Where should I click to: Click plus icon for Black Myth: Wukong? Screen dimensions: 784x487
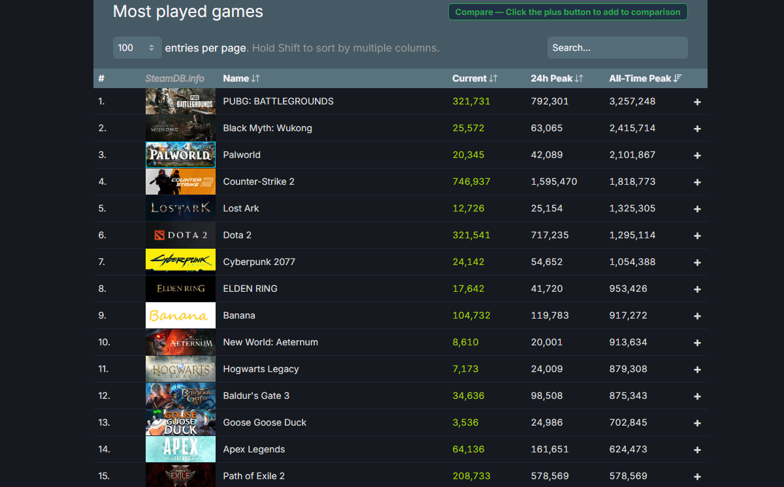(697, 129)
